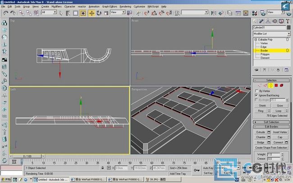Switch to the Hierarchy command panel tab

pyautogui.click(x=268, y=21)
